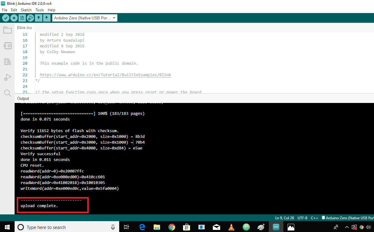The image size is (374, 232).
Task: Click 'by Arturo Guadalupi' comment line
Action: (x=62, y=40)
